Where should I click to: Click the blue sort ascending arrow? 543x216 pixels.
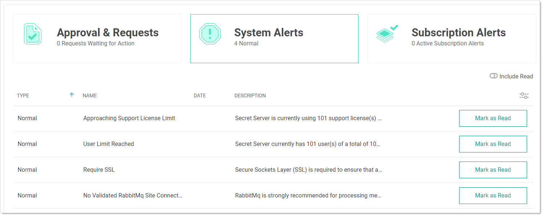tap(72, 95)
